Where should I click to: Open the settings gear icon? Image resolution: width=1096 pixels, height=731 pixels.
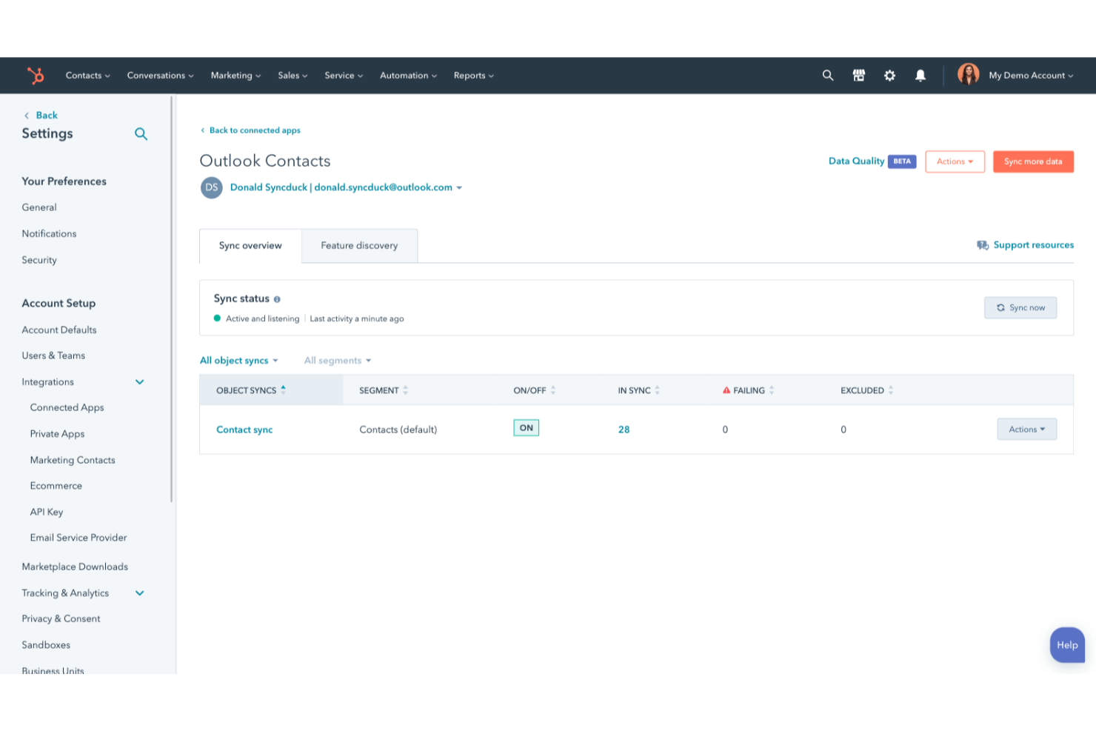[x=889, y=76]
